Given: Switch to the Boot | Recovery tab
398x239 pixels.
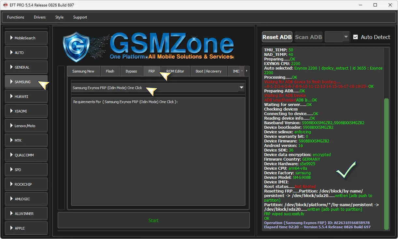Looking at the screenshot, I should tap(208, 71).
